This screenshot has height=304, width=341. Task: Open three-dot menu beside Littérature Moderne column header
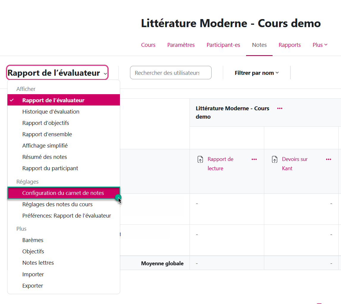[x=279, y=108]
